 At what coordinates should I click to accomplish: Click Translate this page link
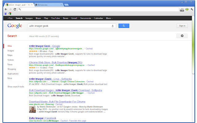pyautogui.click(x=78, y=121)
